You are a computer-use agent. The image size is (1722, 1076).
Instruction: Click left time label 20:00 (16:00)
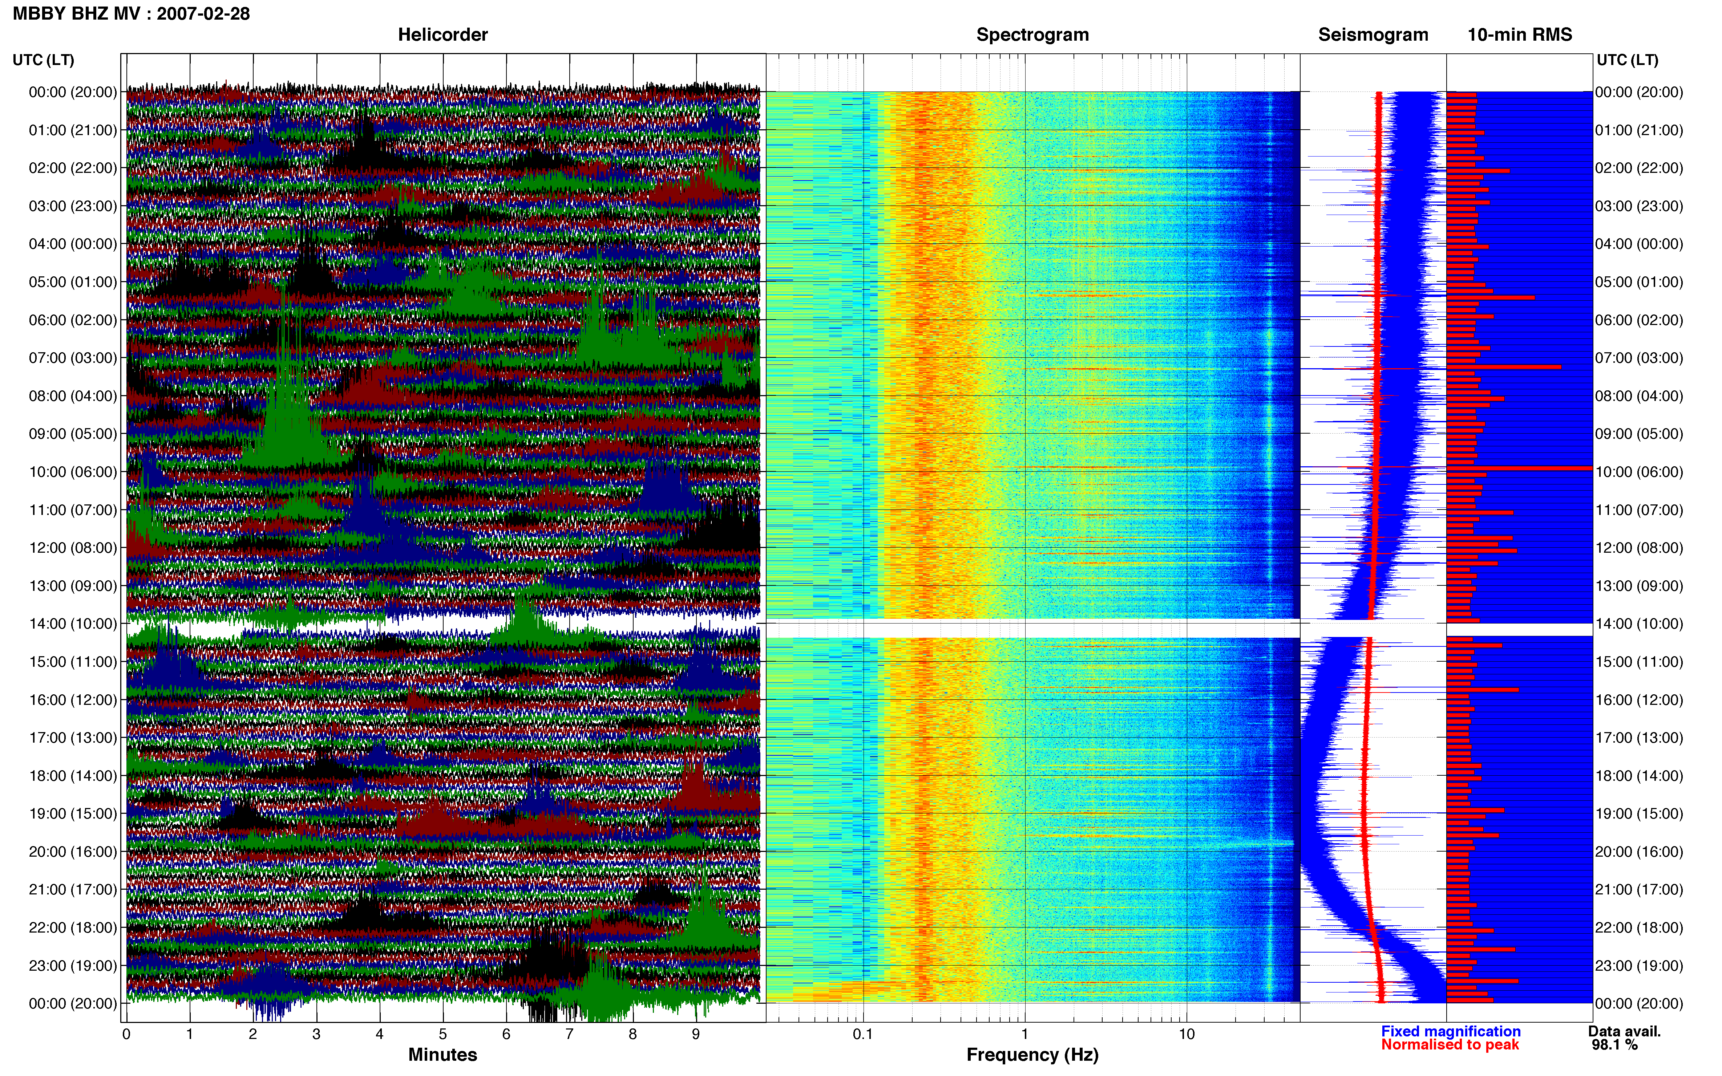(x=73, y=852)
